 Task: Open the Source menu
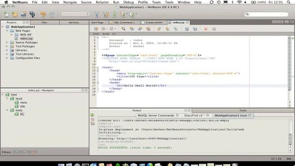(86, 2)
